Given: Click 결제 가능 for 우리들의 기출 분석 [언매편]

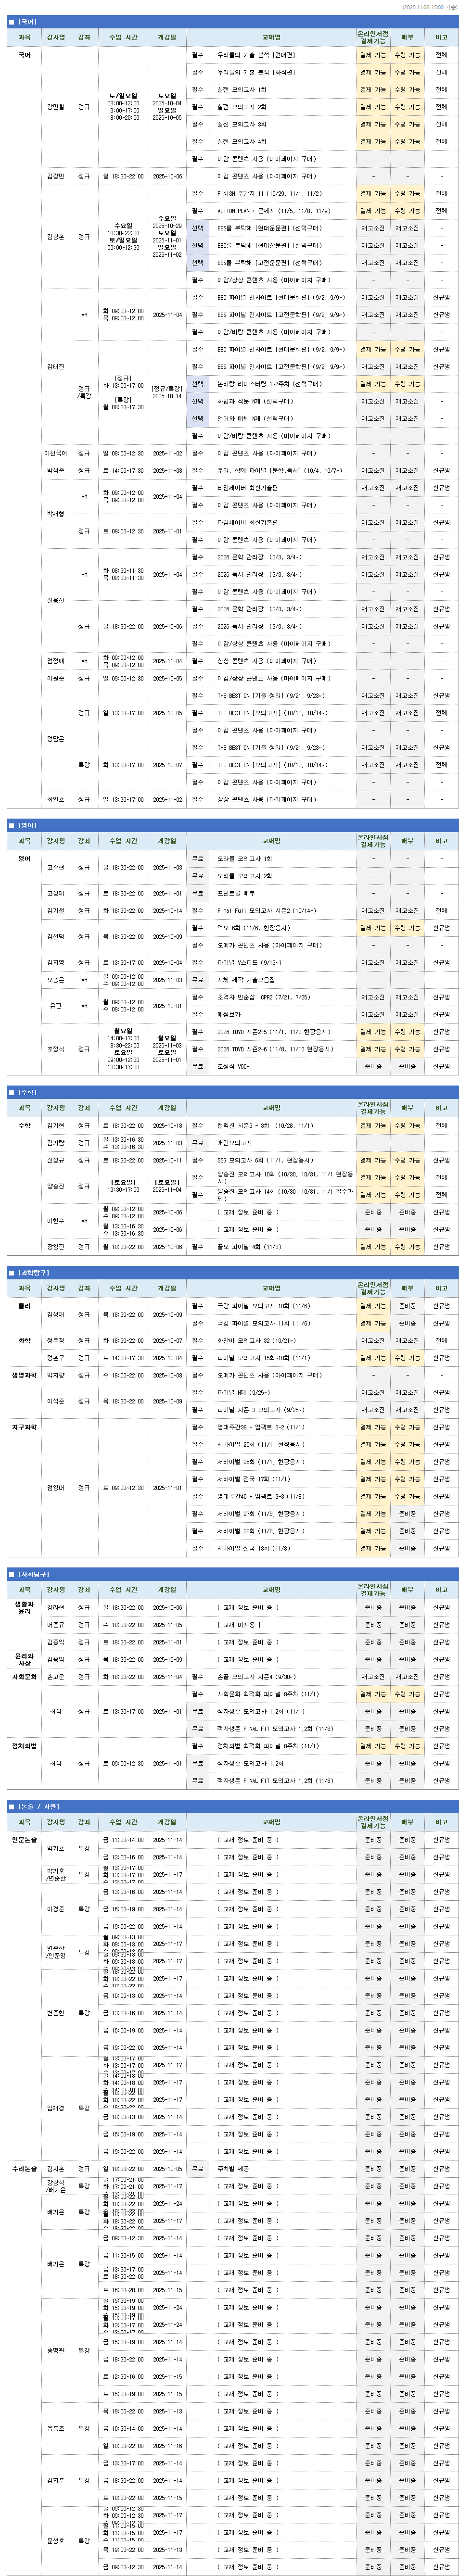Looking at the screenshot, I should point(373,55).
